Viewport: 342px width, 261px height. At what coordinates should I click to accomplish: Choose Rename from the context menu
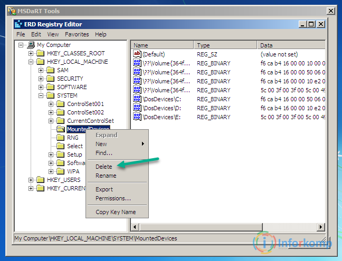[x=117, y=176]
